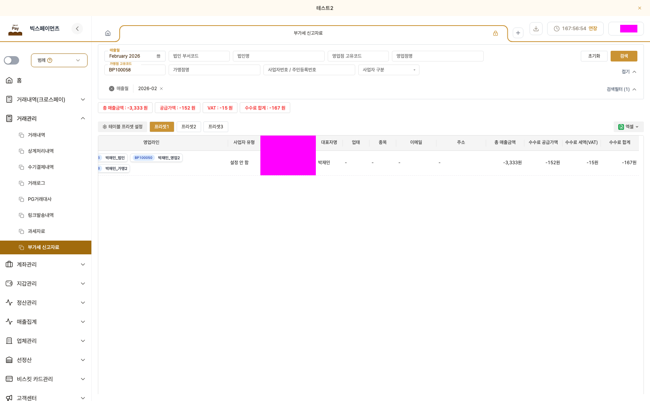Toggle the switch above the sidebar menu
Viewport: 650px width, 401px height.
[11, 60]
